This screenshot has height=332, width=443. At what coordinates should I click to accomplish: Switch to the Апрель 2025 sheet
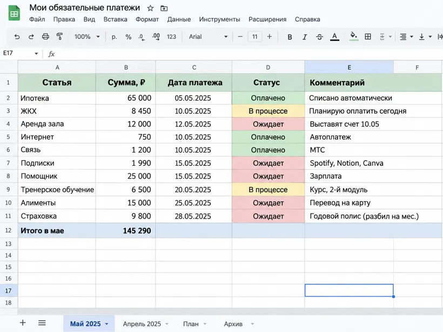pyautogui.click(x=142, y=324)
